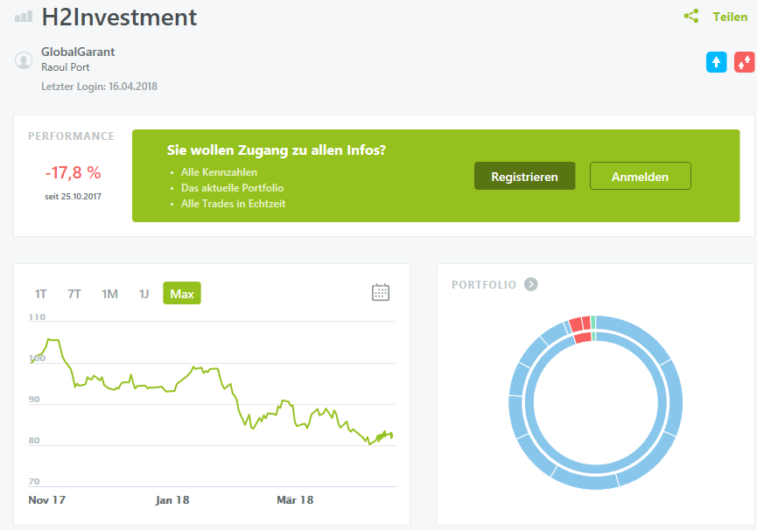The image size is (757, 530).
Task: Click the H2Investment title heading
Action: pos(119,17)
